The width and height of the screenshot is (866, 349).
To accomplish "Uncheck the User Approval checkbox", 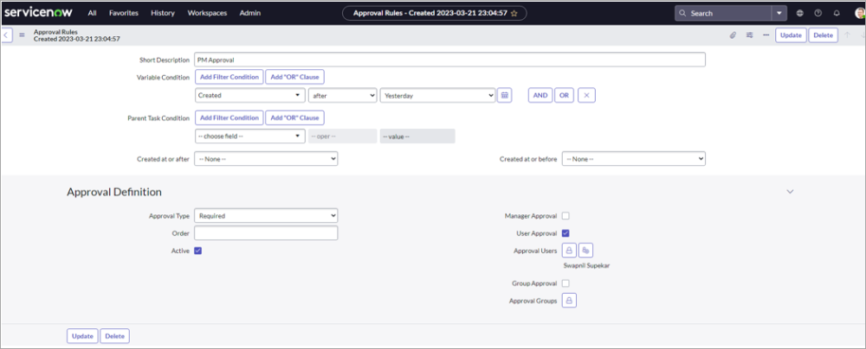I will 565,233.
